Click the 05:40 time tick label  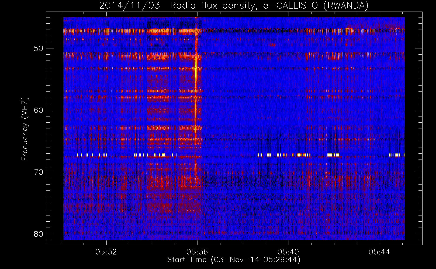click(288, 252)
